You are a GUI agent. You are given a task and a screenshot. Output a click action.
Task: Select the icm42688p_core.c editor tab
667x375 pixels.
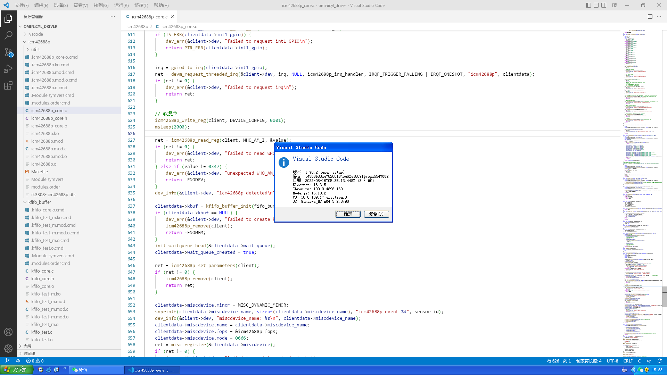point(149,17)
